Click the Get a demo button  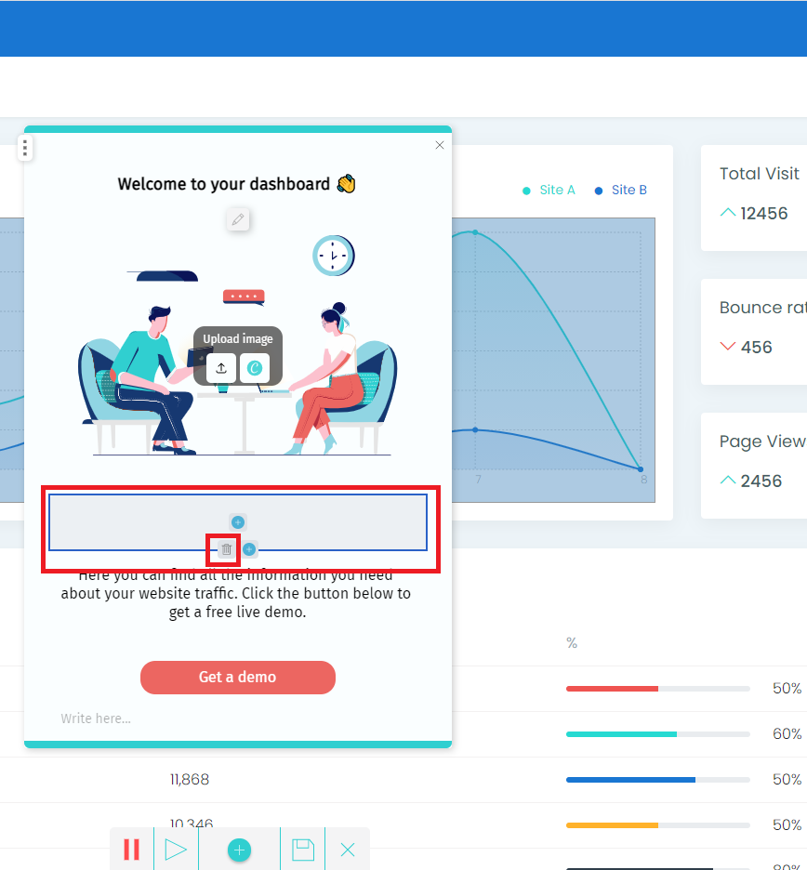[x=237, y=677]
